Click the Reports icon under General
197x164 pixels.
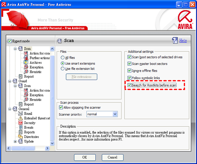(x=21, y=132)
